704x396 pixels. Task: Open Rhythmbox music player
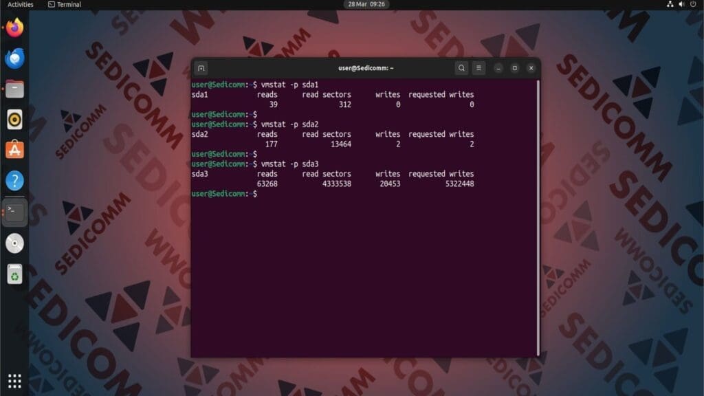(14, 118)
